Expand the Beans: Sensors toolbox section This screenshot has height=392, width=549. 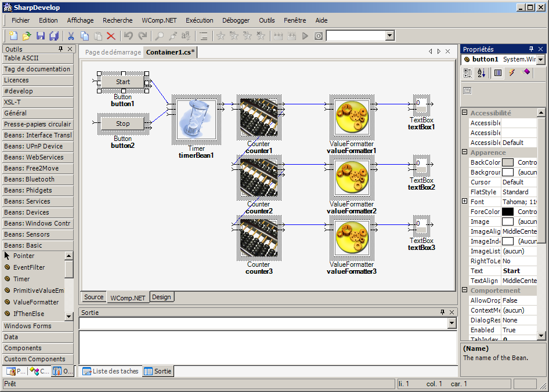(x=38, y=234)
